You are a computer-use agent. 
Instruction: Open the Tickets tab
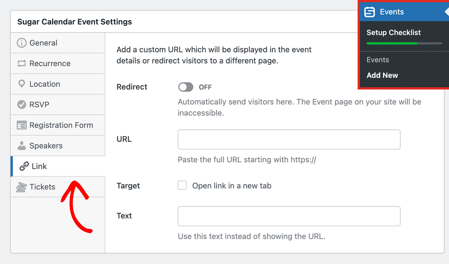(x=58, y=187)
